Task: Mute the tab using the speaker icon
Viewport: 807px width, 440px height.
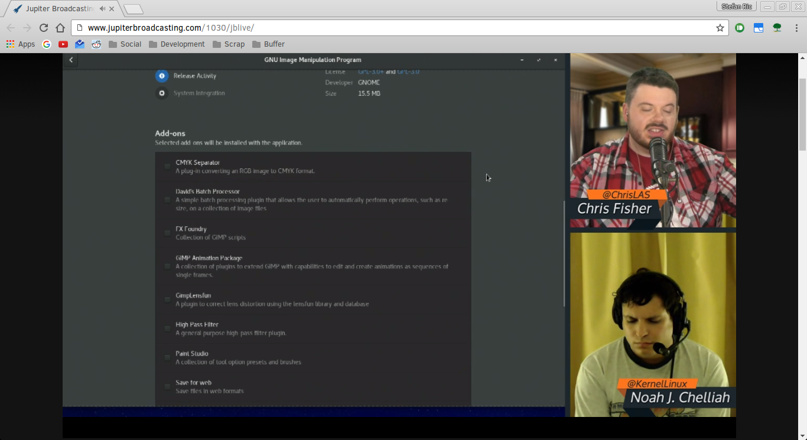Action: 102,9
